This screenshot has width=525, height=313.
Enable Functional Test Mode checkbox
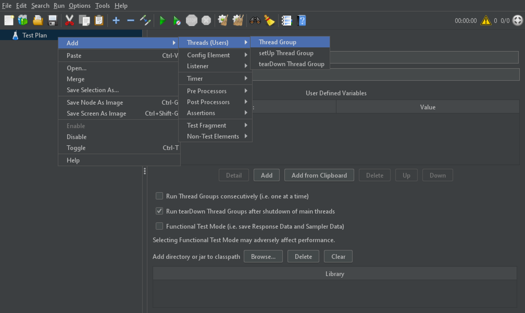(159, 226)
